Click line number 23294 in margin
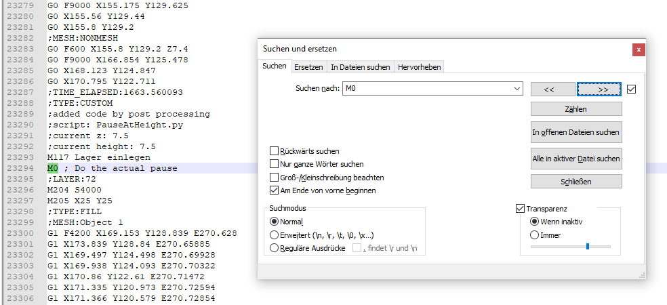This screenshot has width=667, height=305. pos(20,169)
